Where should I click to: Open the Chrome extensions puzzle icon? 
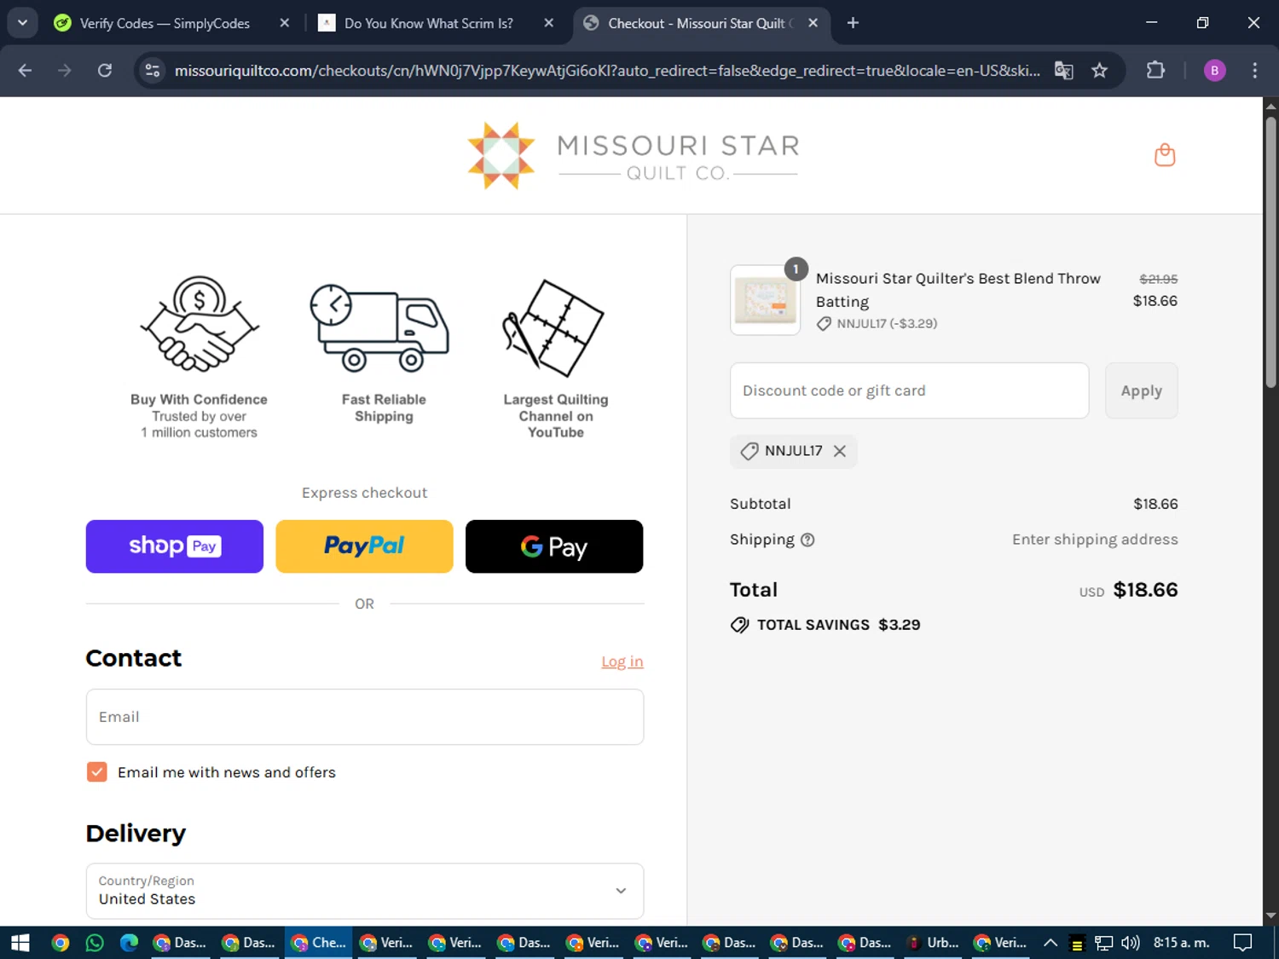[x=1155, y=71]
